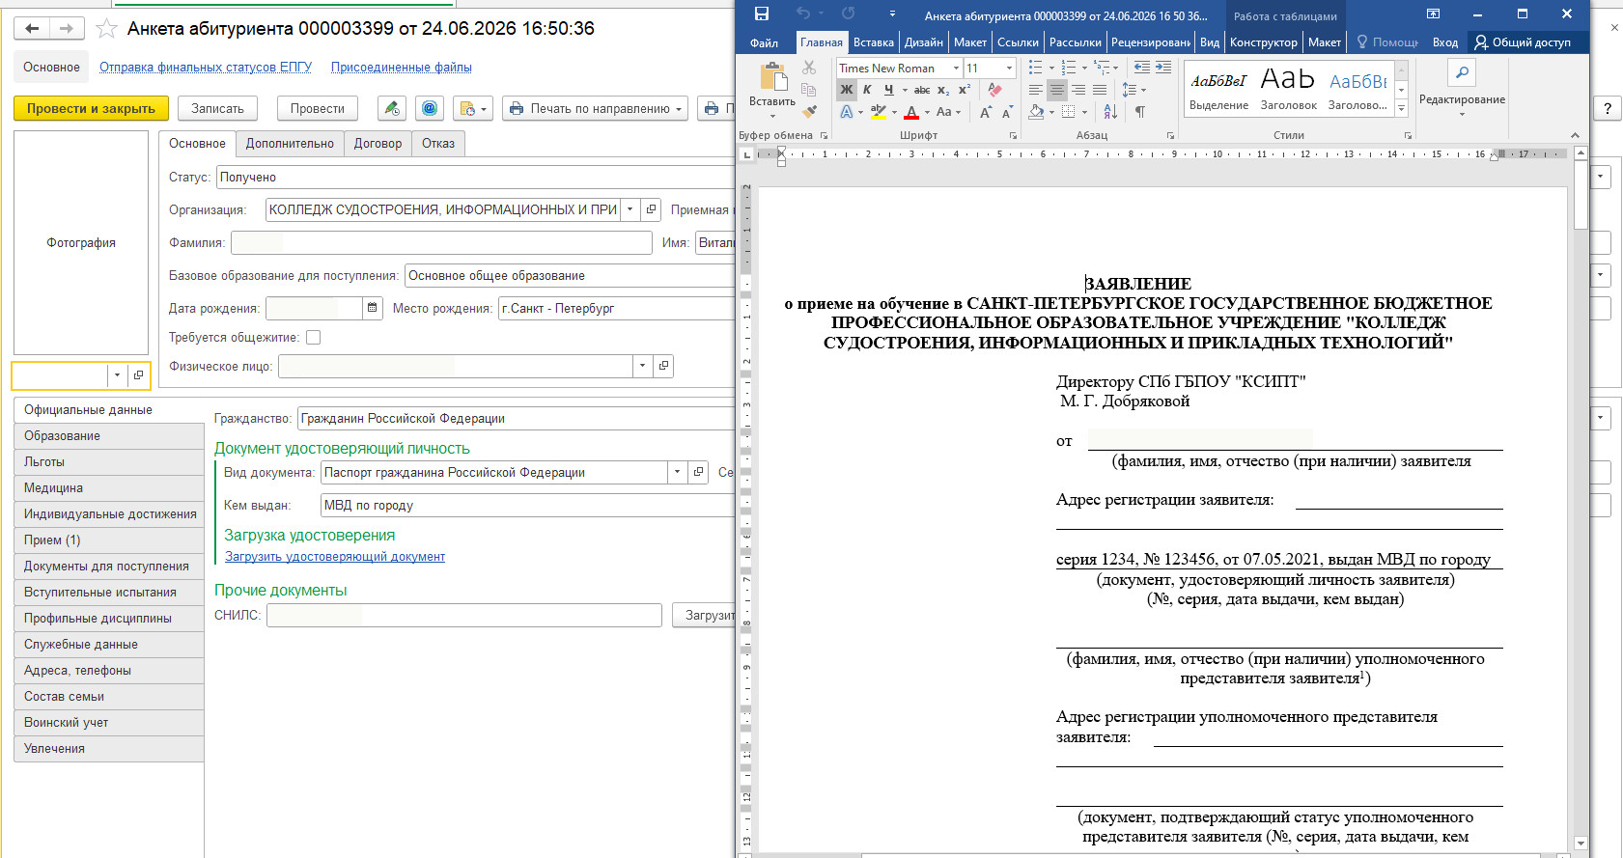Open the dropdown under the photo box

(117, 375)
